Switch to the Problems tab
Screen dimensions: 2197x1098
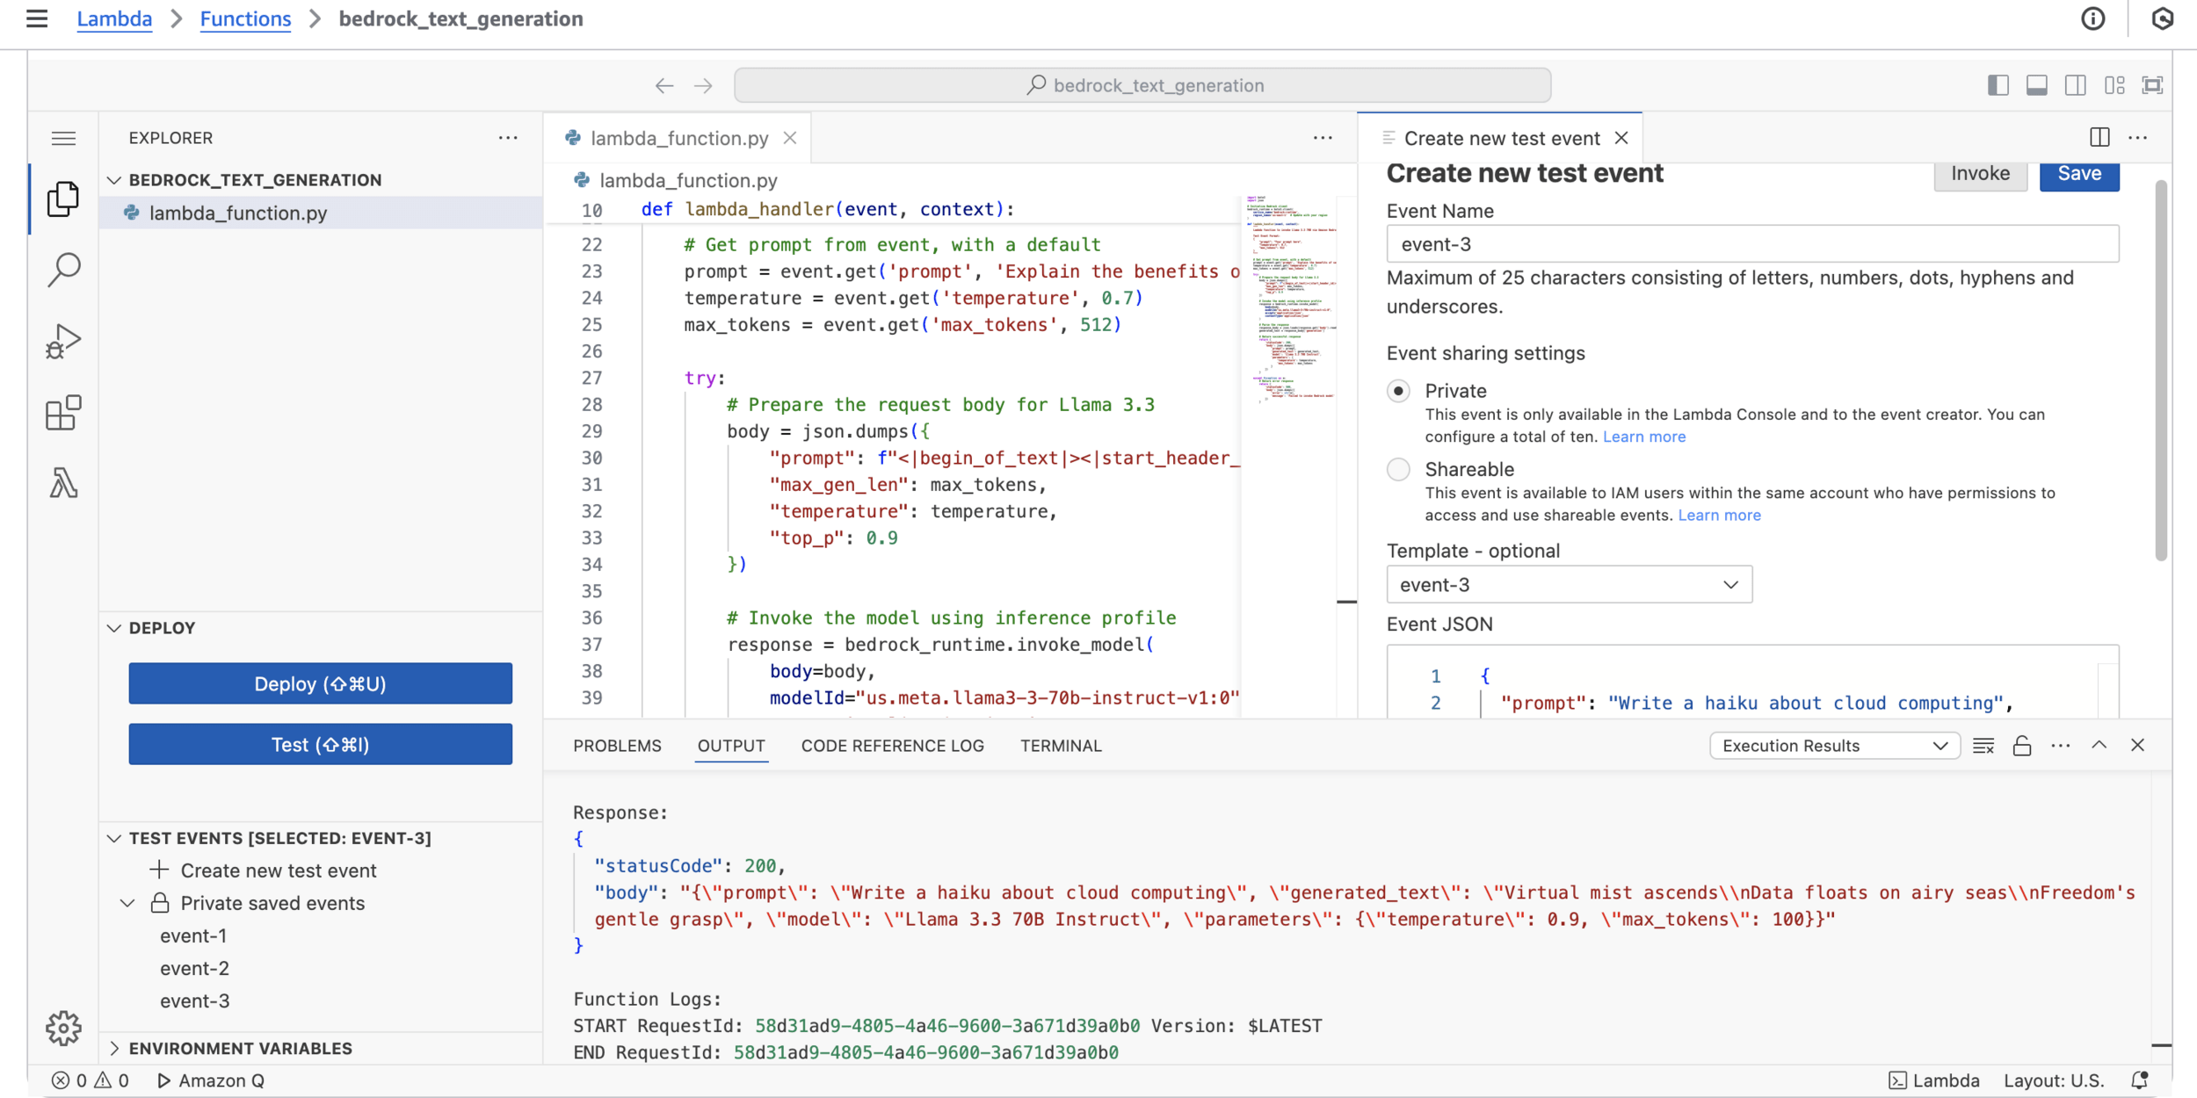click(617, 746)
